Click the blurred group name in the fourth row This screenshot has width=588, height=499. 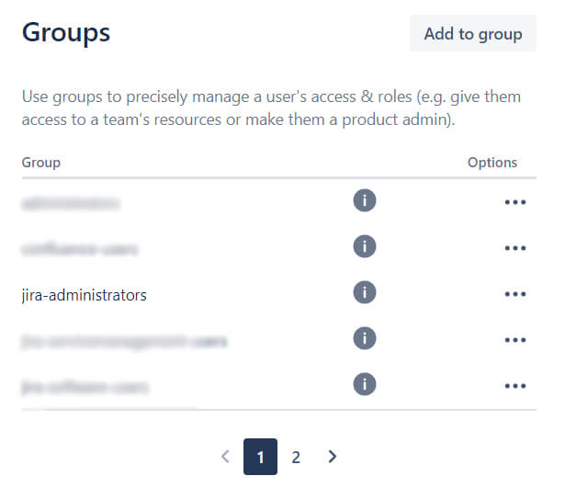[125, 341]
